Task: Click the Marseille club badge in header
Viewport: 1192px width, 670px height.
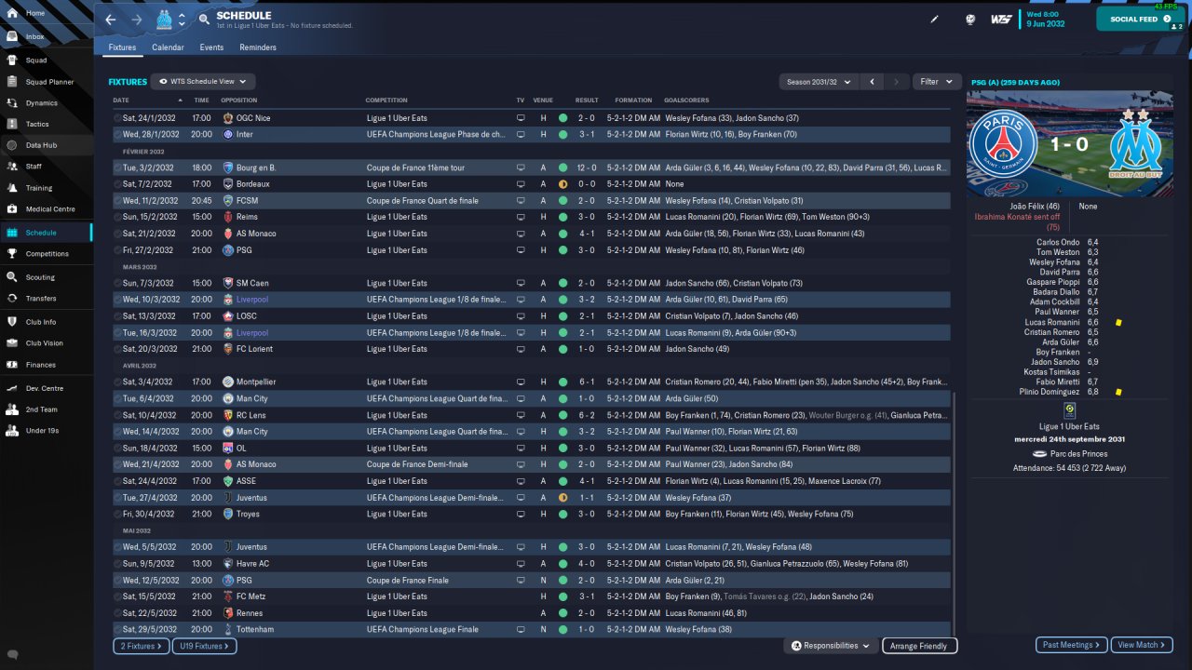Action: pos(165,20)
